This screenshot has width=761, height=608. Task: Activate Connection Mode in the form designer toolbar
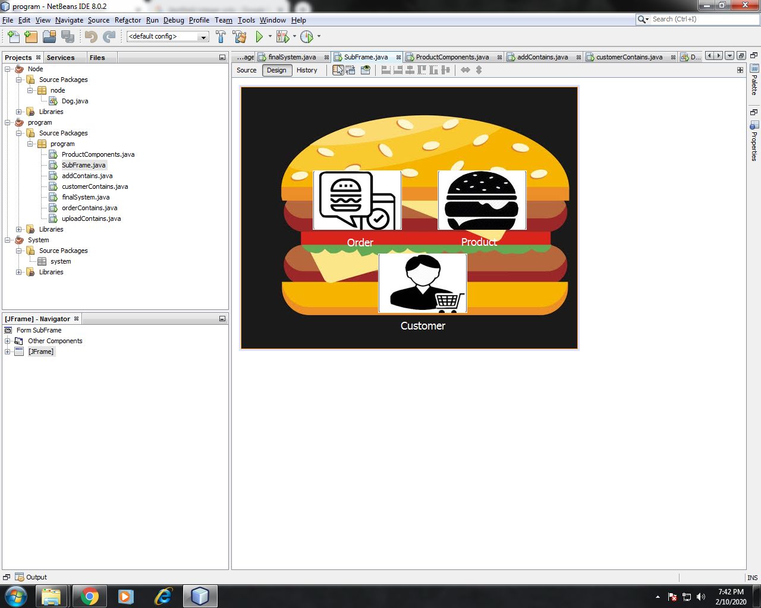click(349, 69)
